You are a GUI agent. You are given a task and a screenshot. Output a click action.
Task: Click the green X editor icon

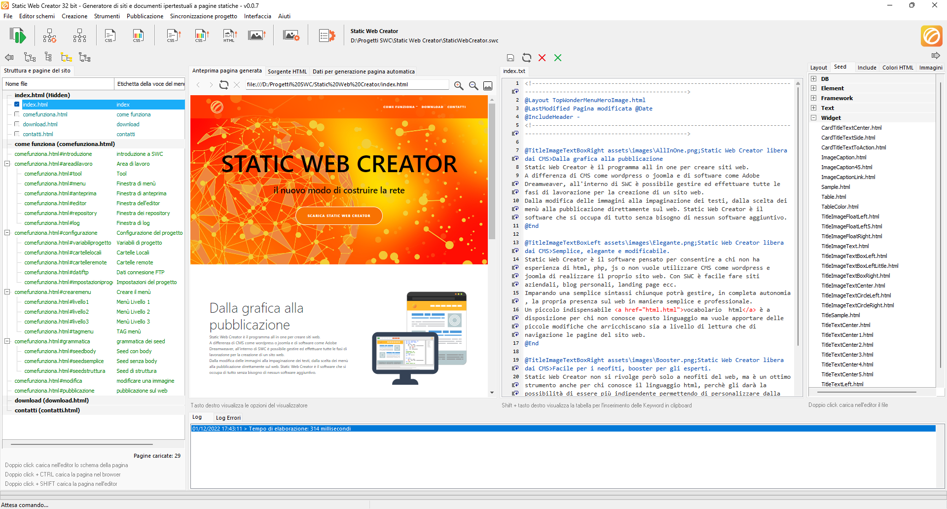558,58
